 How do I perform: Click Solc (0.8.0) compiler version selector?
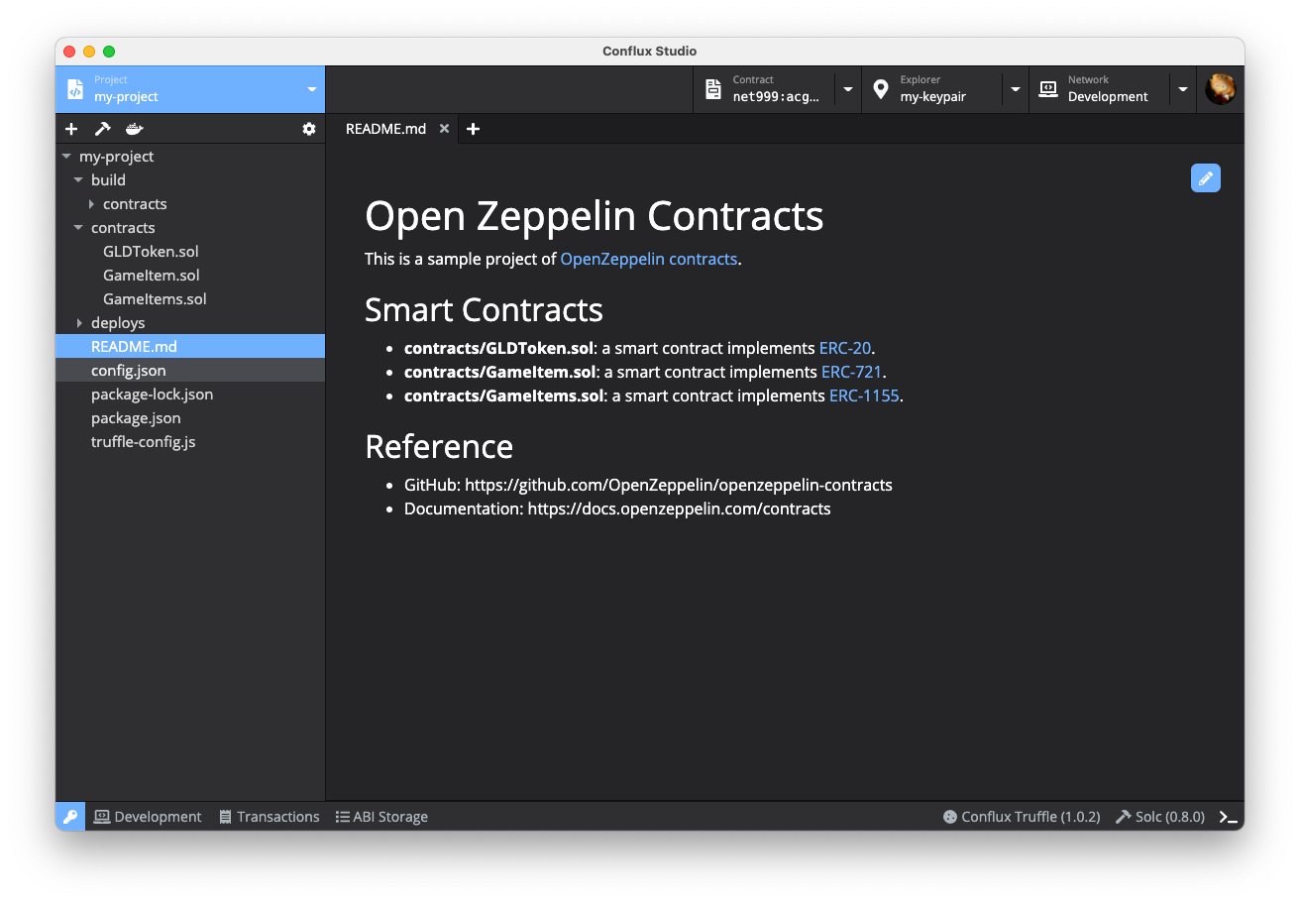pyautogui.click(x=1160, y=817)
